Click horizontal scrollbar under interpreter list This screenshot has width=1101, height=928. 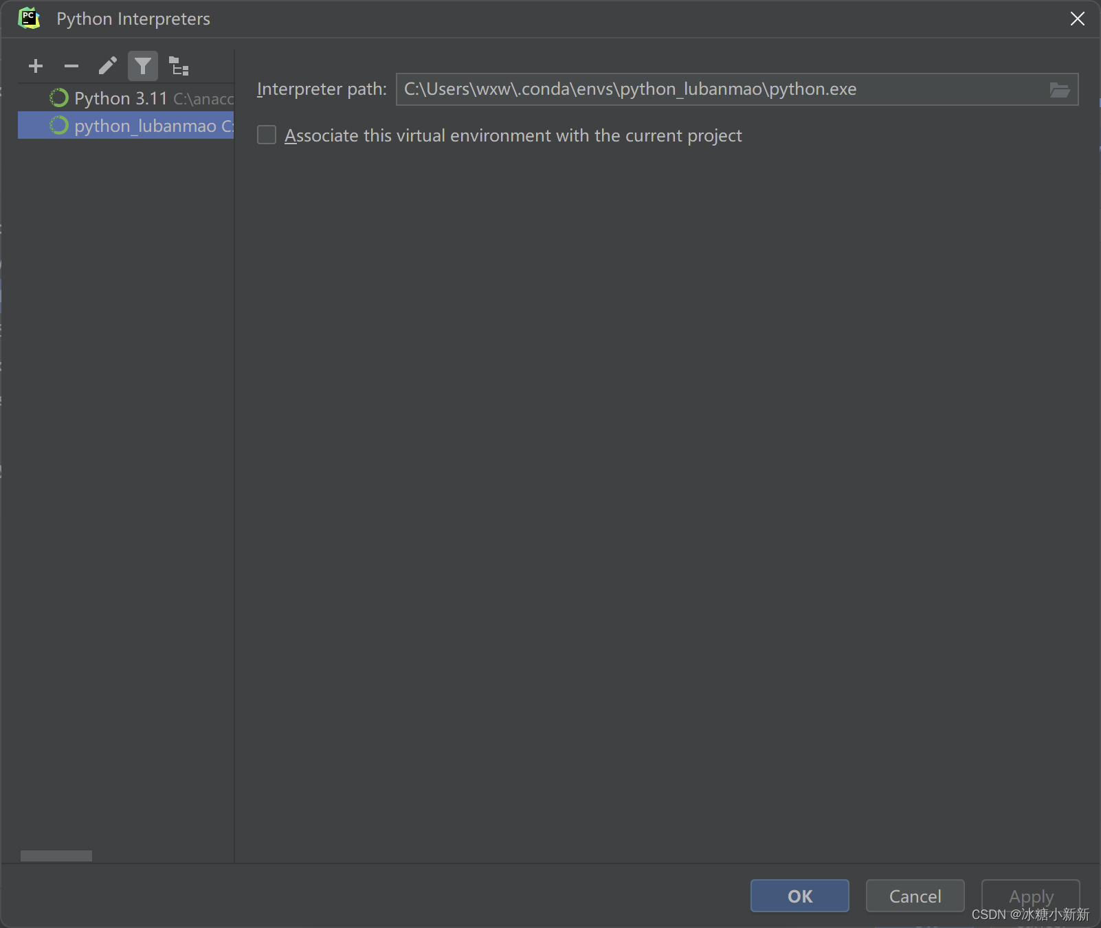[56, 856]
